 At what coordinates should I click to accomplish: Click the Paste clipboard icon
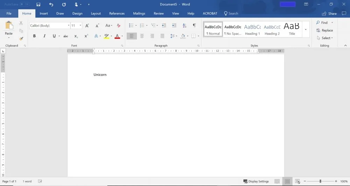9,26
